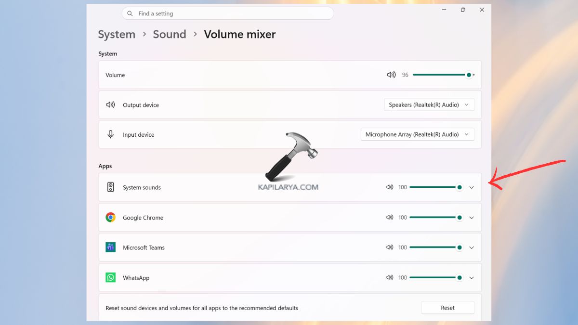Click the System sounds app icon
578x325 pixels.
(110, 187)
